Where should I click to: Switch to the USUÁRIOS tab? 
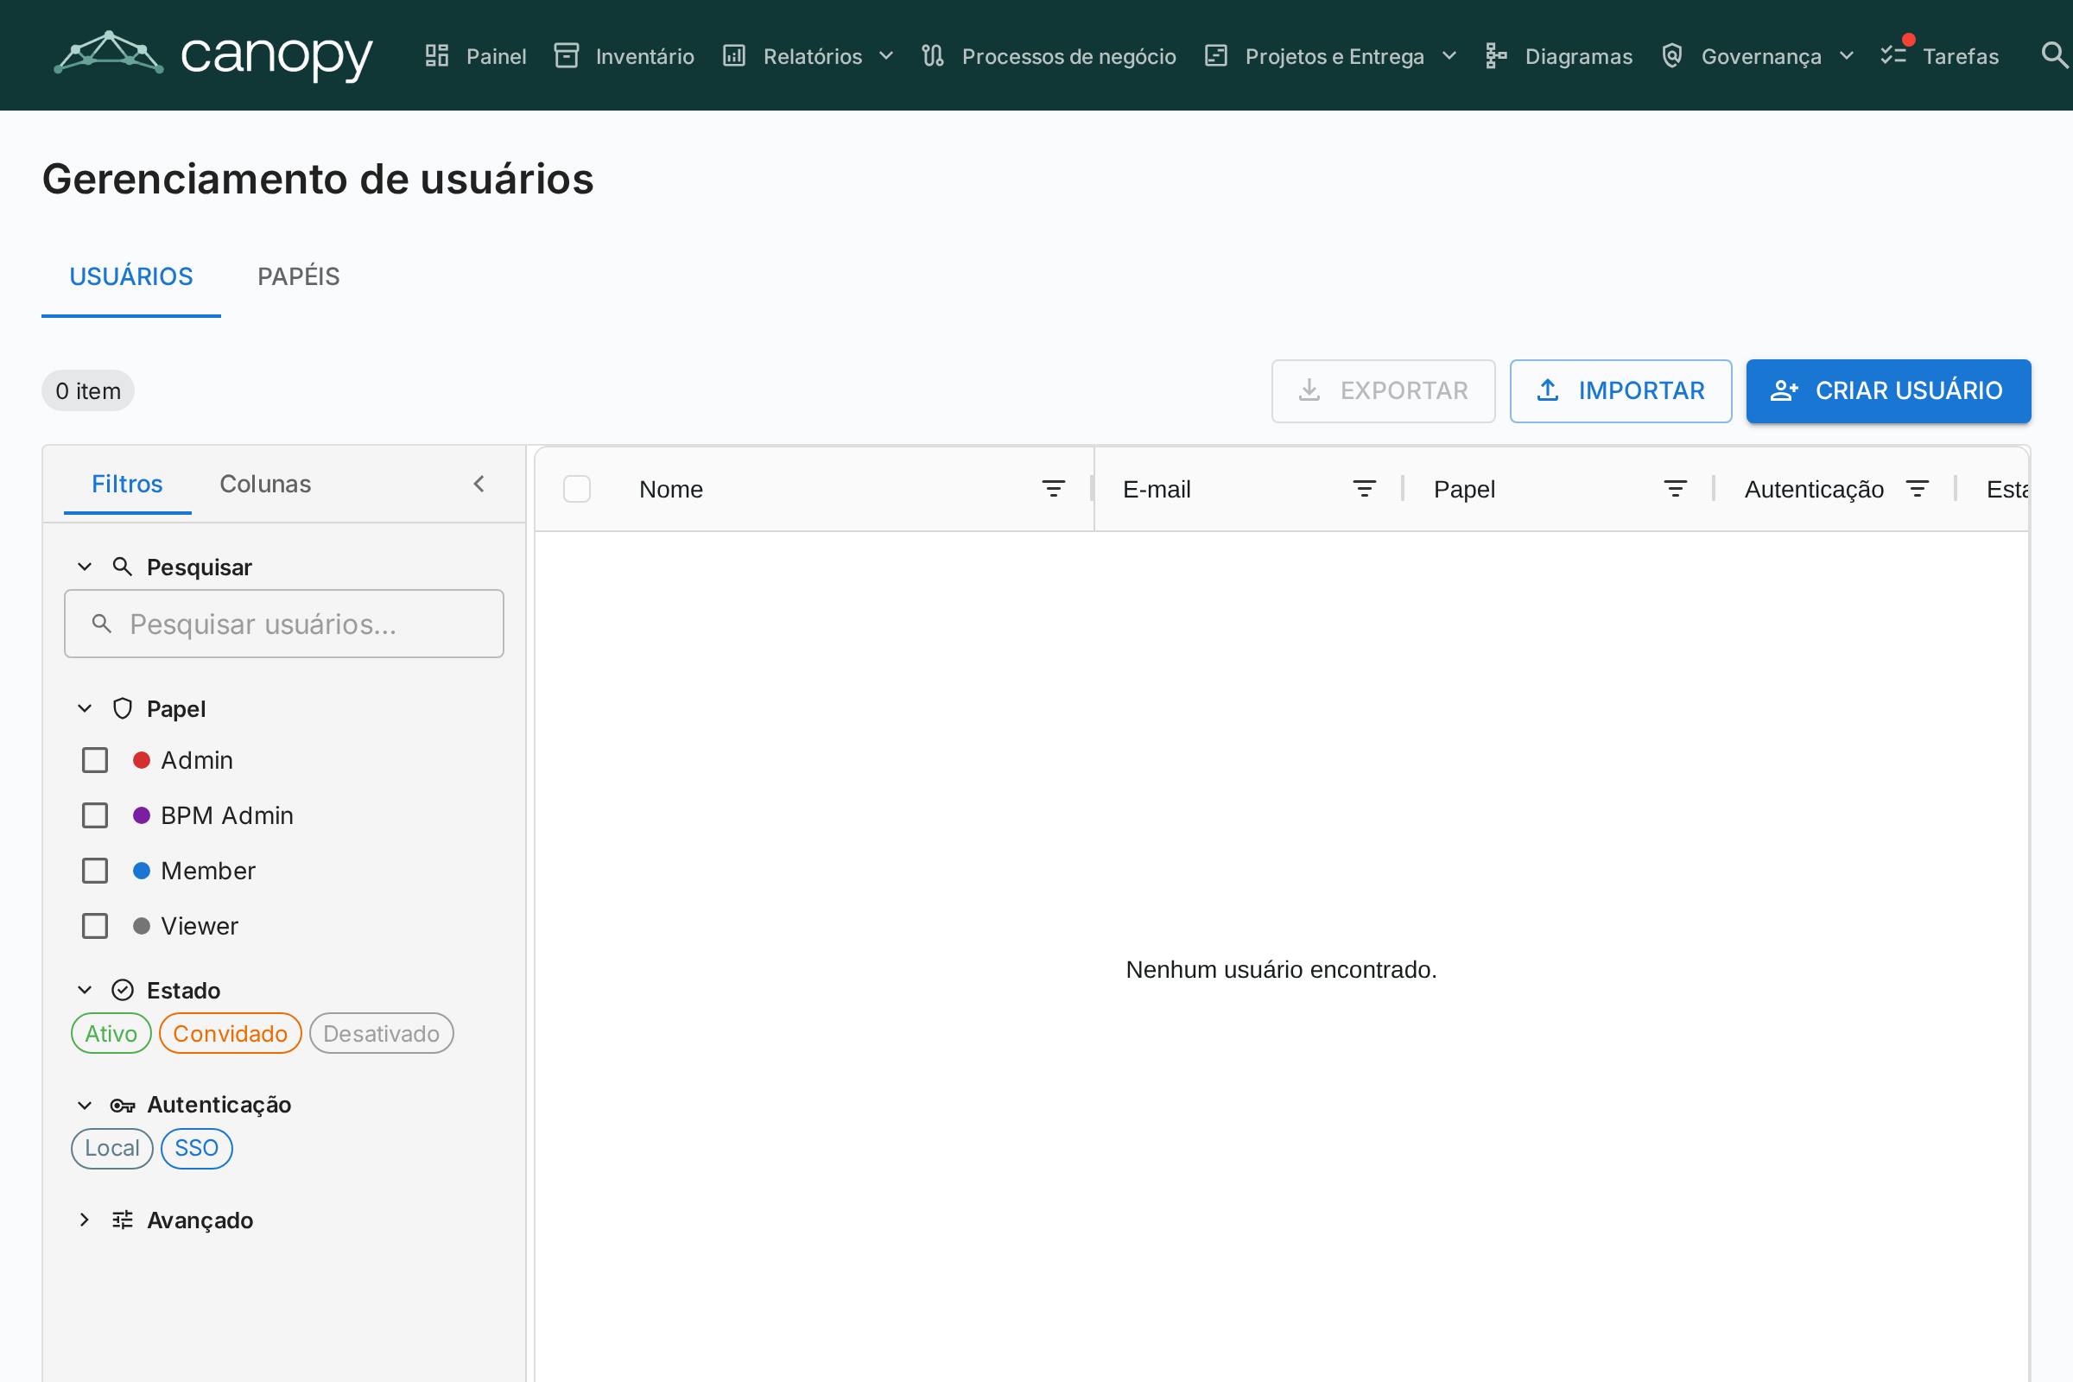click(131, 276)
